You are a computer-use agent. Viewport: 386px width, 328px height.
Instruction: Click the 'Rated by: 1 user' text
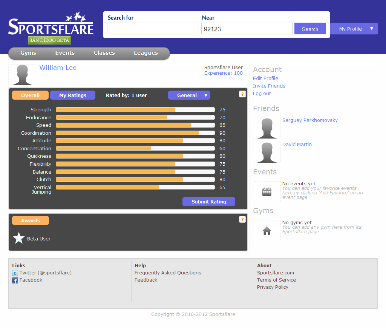click(x=126, y=95)
